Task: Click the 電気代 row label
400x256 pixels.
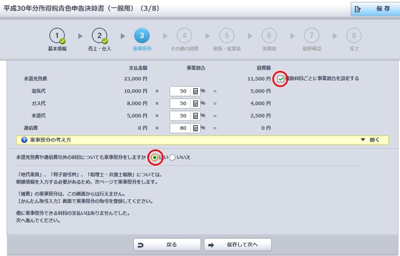Action: (x=39, y=91)
